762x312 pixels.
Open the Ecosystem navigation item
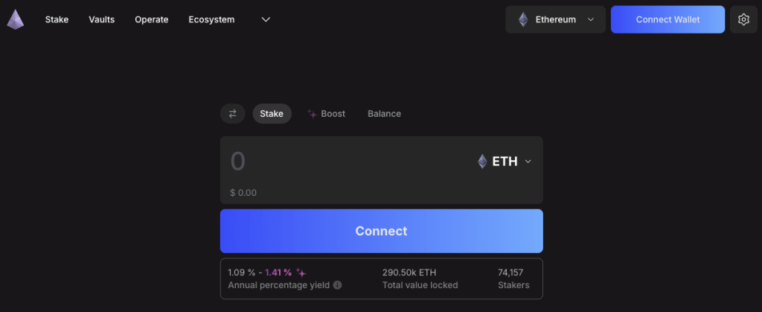(211, 19)
